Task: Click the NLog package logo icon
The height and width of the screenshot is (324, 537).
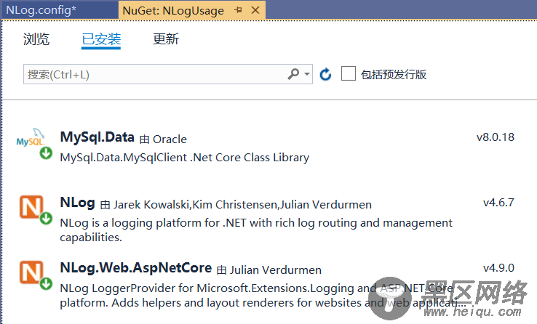Action: pyautogui.click(x=31, y=207)
